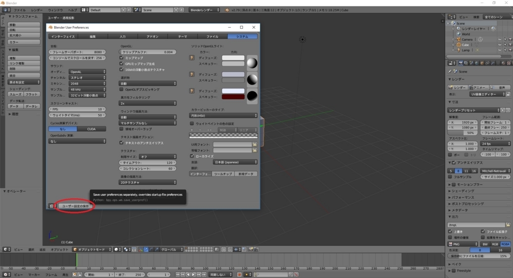Click the ツールチップ translation button

(223, 174)
